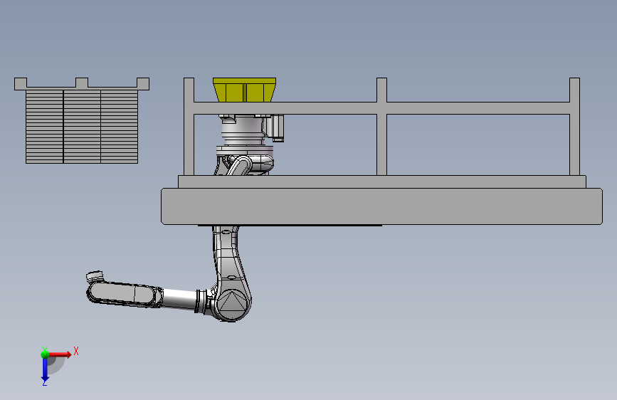This screenshot has width=617, height=400.
Task: Select the robot elbow joint with triangle
Action: [232, 305]
